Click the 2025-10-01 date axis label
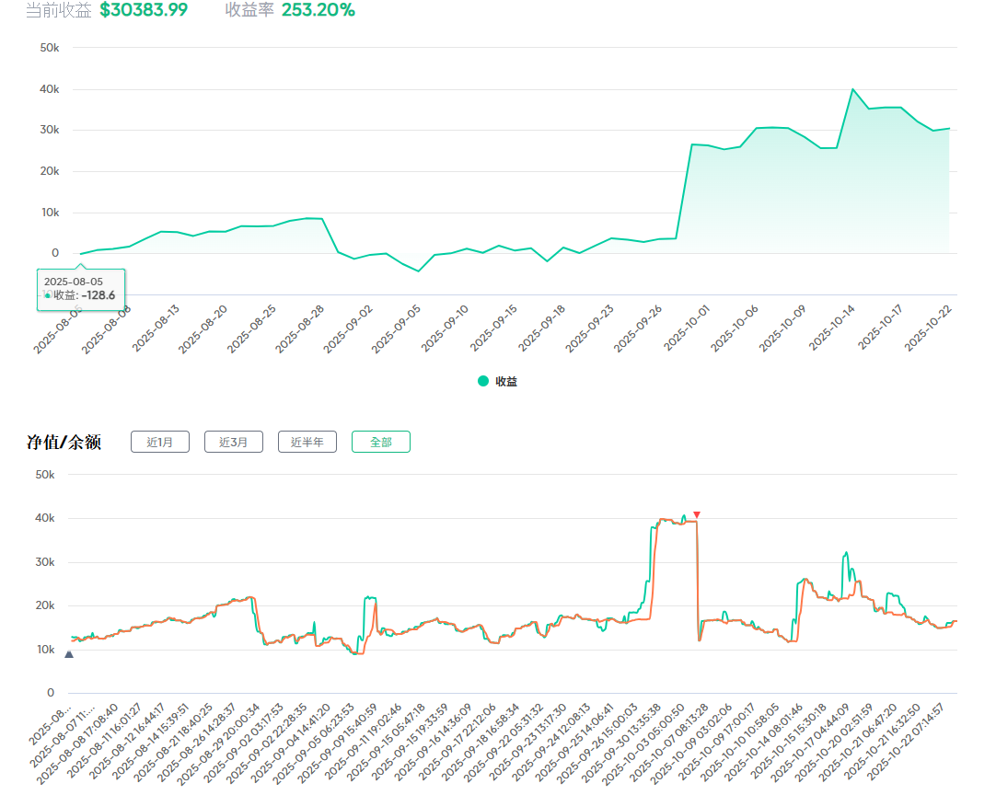996x795 pixels. tap(687, 328)
